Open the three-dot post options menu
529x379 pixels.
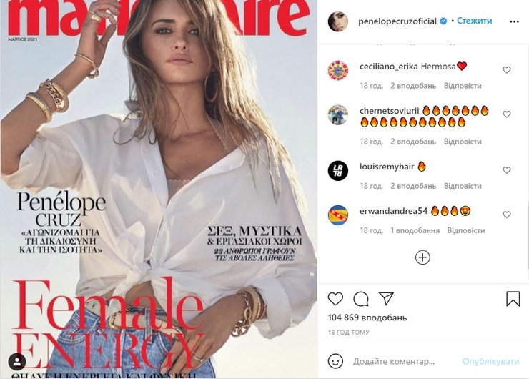point(514,21)
